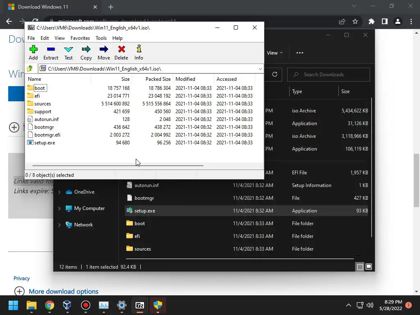The height and width of the screenshot is (315, 420).
Task: Click the 7-Zip horizontal scrollbar
Action: point(118,166)
